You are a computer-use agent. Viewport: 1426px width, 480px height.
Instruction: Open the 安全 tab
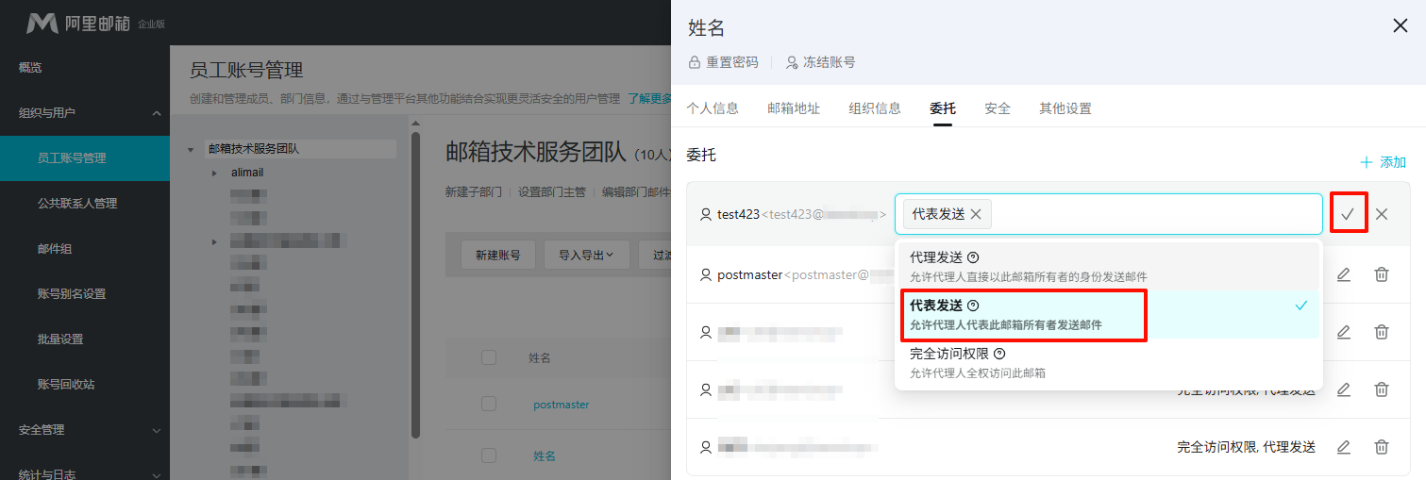(998, 108)
